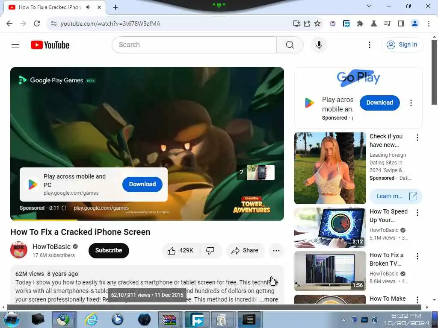Viewport: 438px width, 328px height.
Task: Click Download on the video ad overlay
Action: coord(142,184)
